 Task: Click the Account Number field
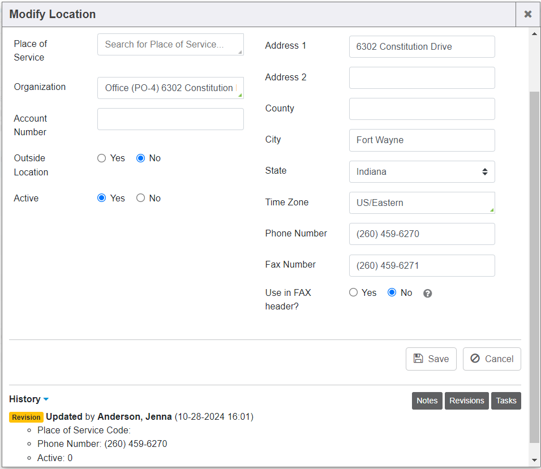(x=170, y=119)
